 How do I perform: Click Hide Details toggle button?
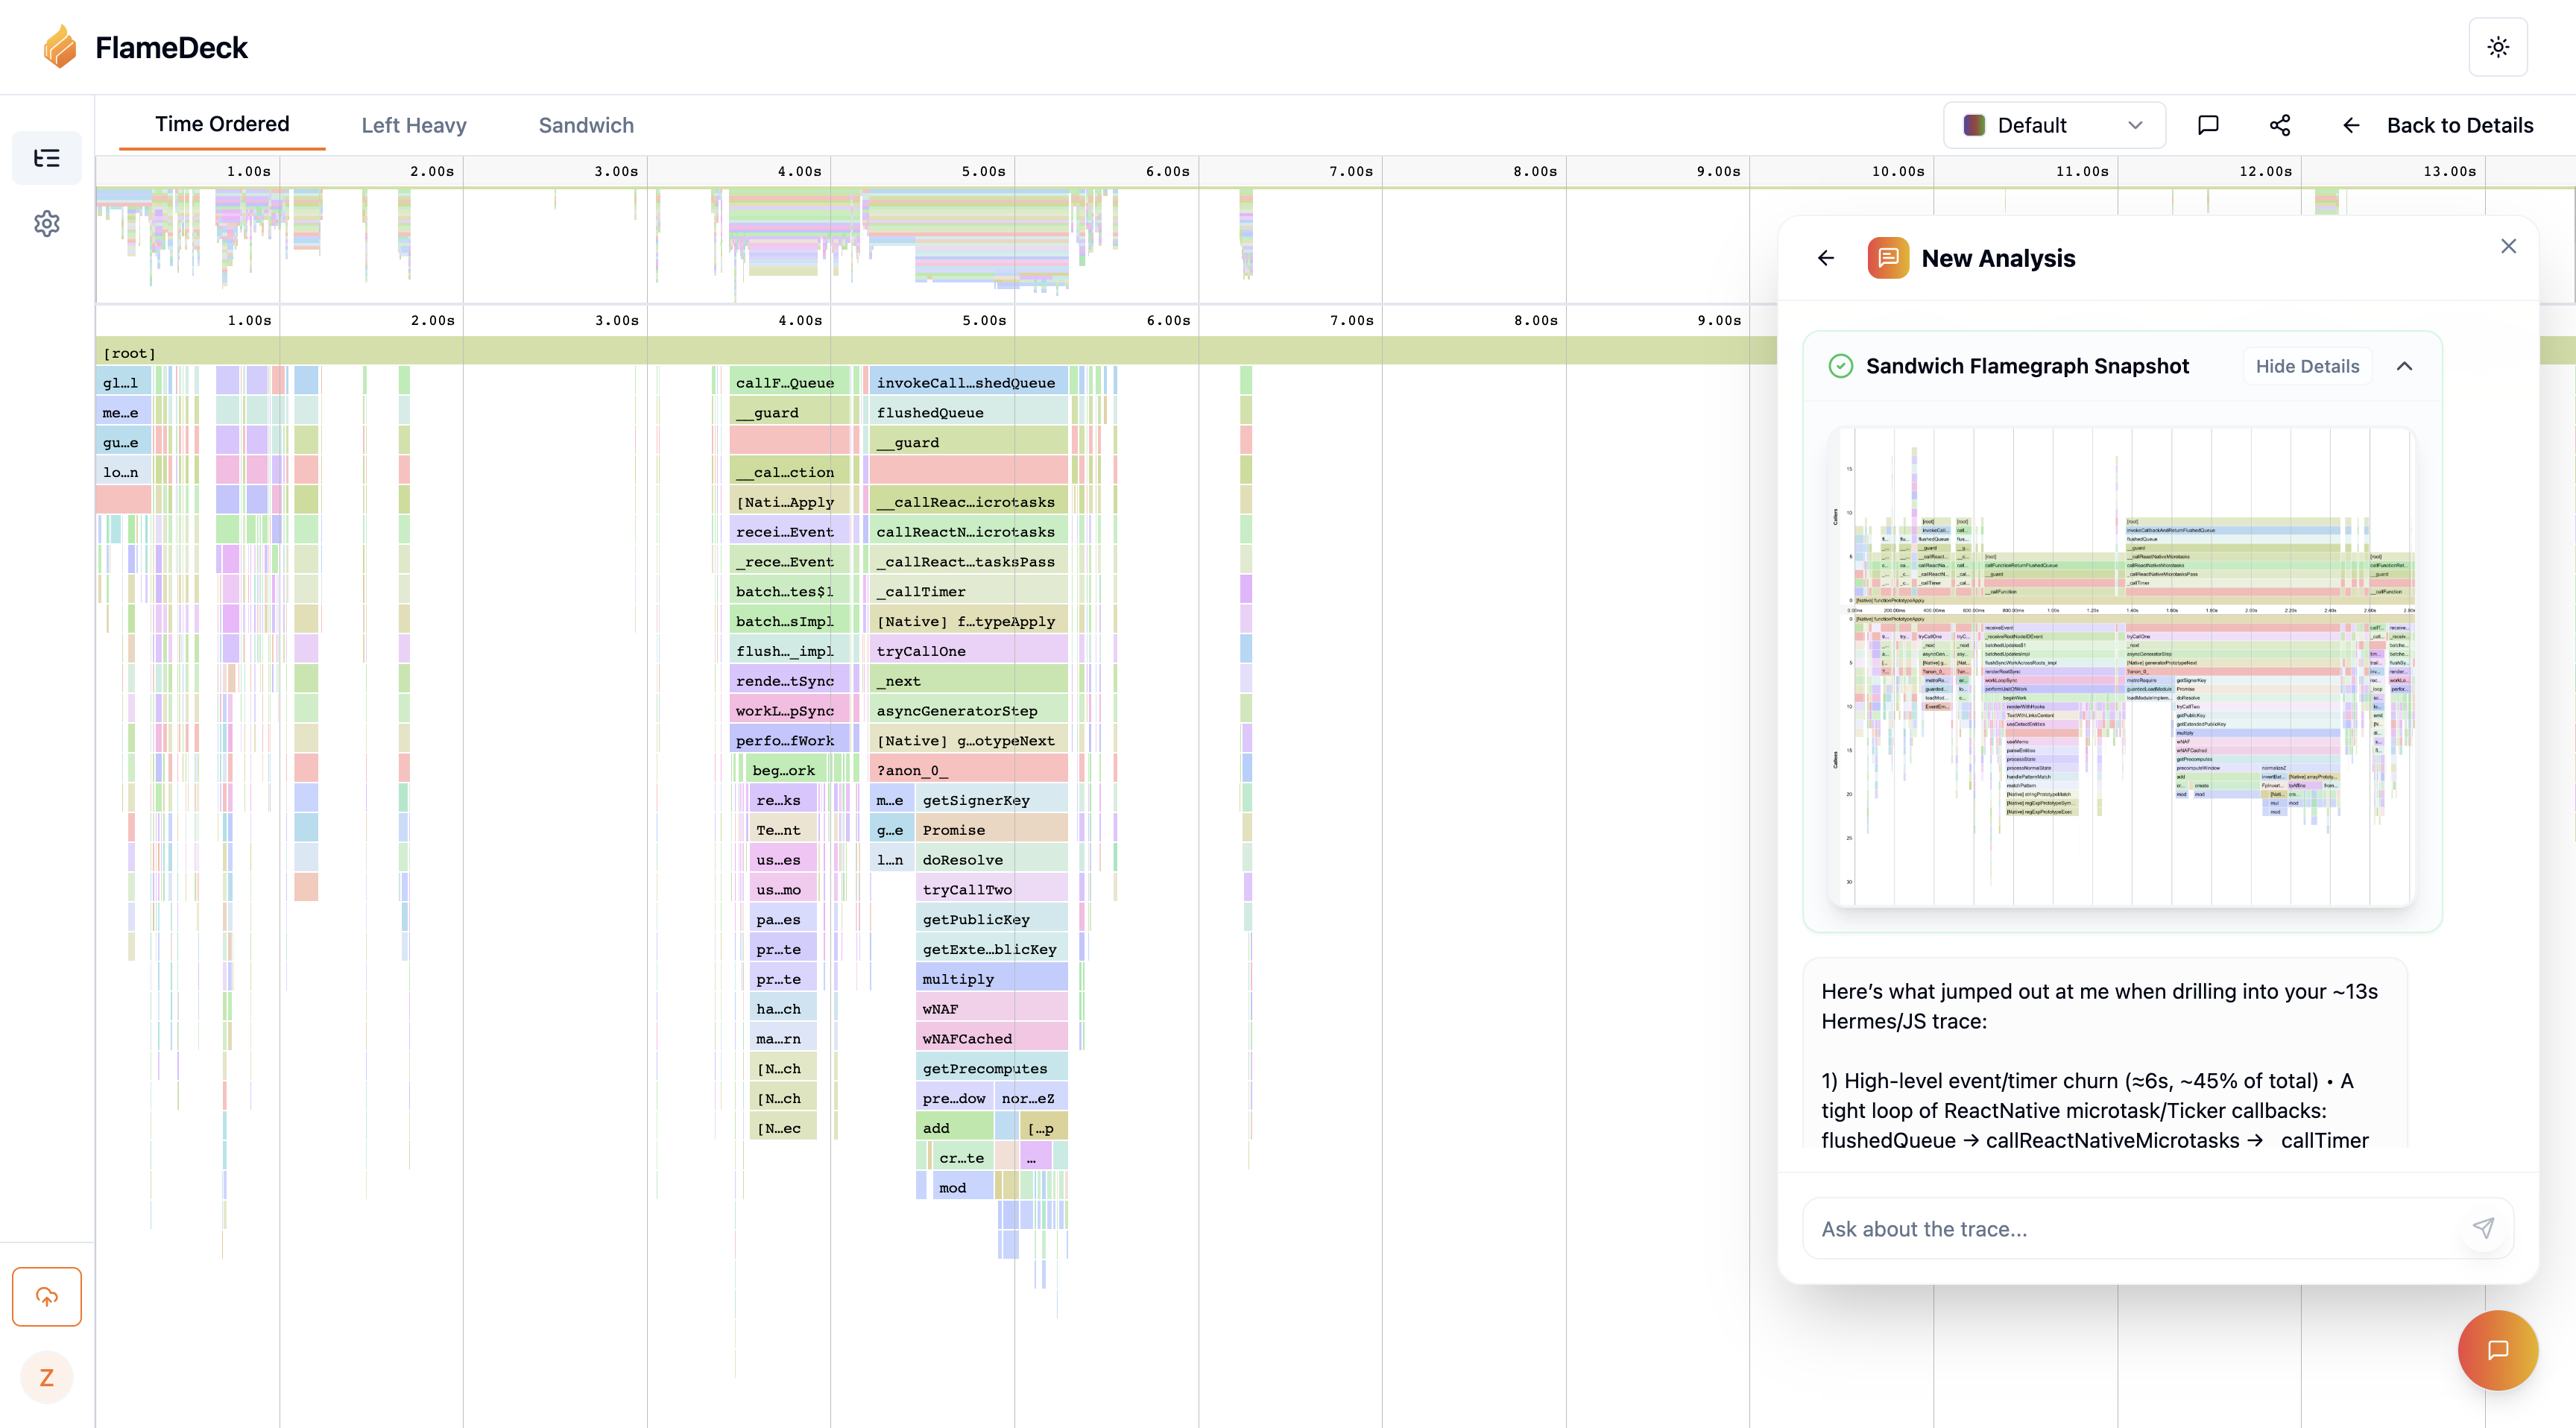[x=2306, y=366]
